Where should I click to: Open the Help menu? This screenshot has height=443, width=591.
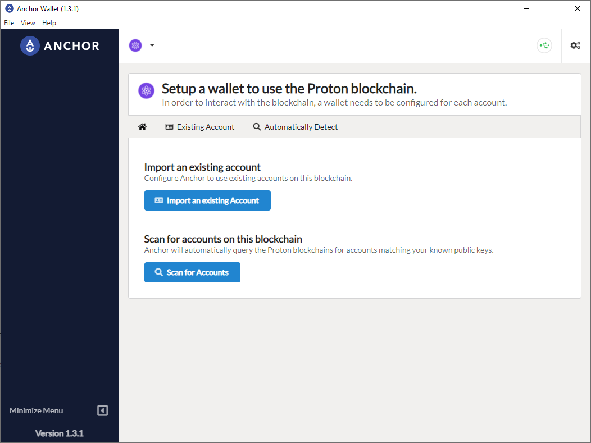click(x=49, y=23)
